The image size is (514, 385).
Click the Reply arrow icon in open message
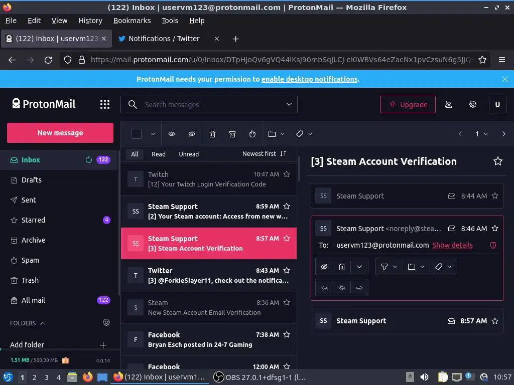[324, 288]
